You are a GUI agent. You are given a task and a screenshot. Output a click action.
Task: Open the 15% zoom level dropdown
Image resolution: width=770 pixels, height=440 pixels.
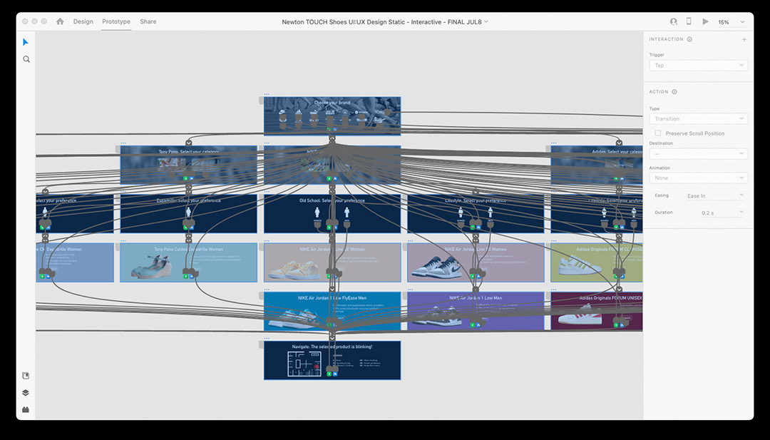pos(731,22)
